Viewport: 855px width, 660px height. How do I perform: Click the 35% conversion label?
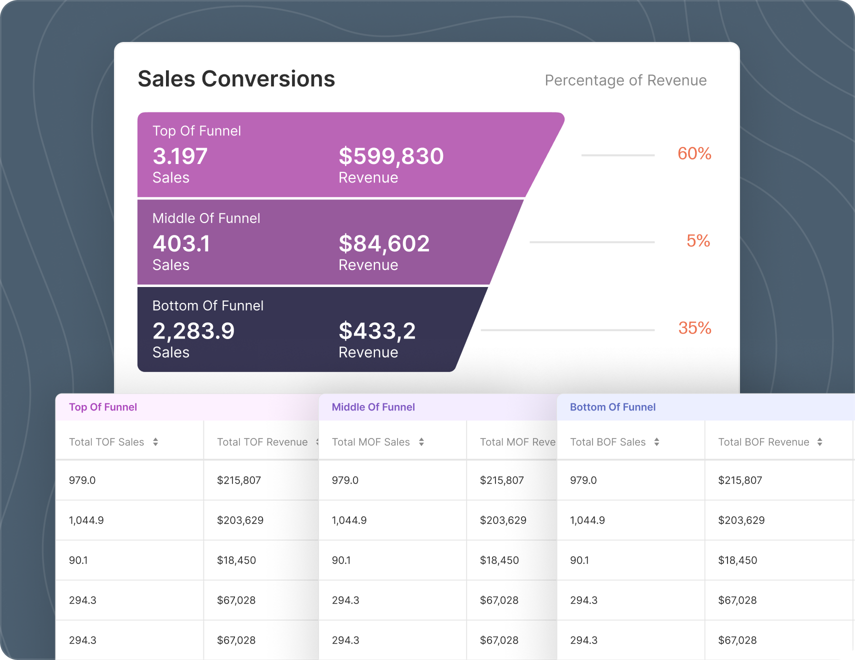[694, 329]
